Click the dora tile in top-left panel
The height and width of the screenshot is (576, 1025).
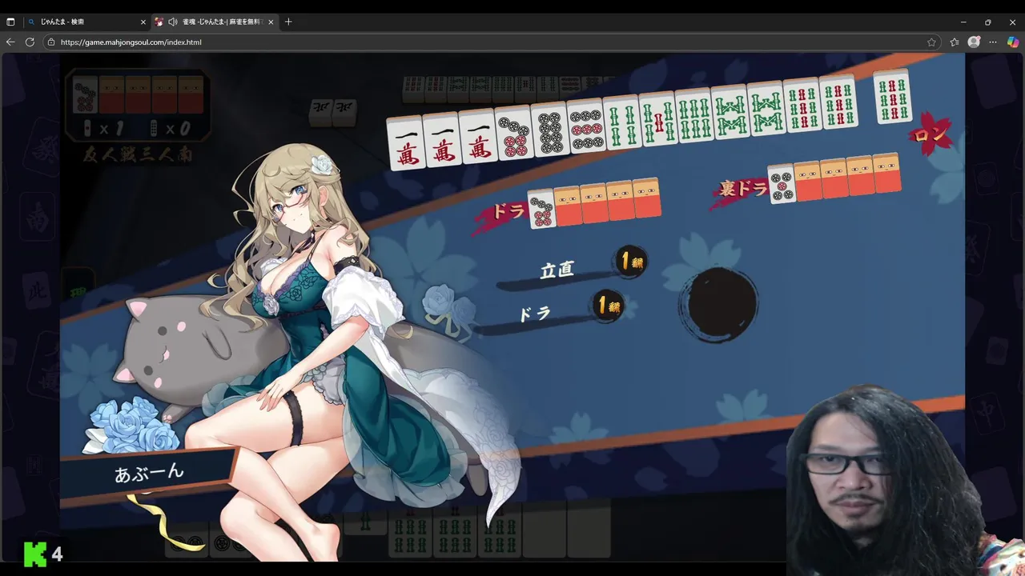click(x=85, y=94)
